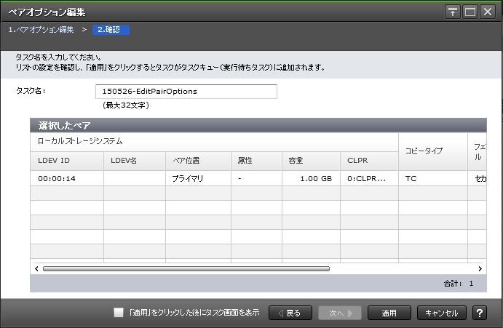The image size is (503, 328).
Task: Click the 1.00 GB capacity cell
Action: tap(311, 179)
